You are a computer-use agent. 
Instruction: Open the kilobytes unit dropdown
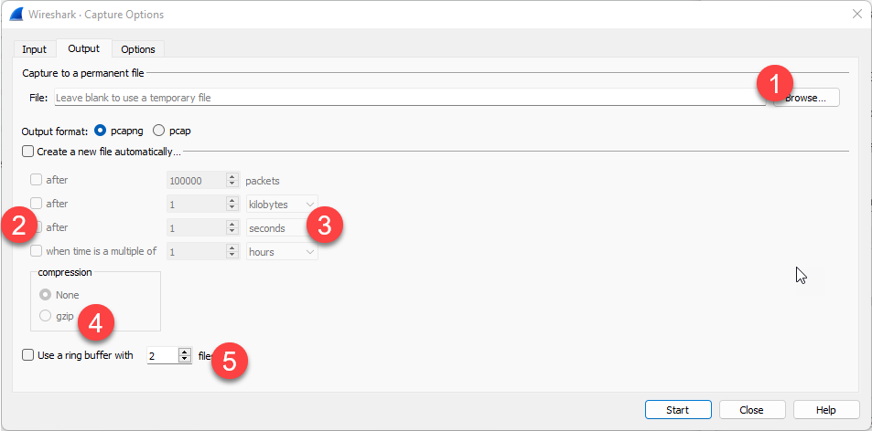283,204
